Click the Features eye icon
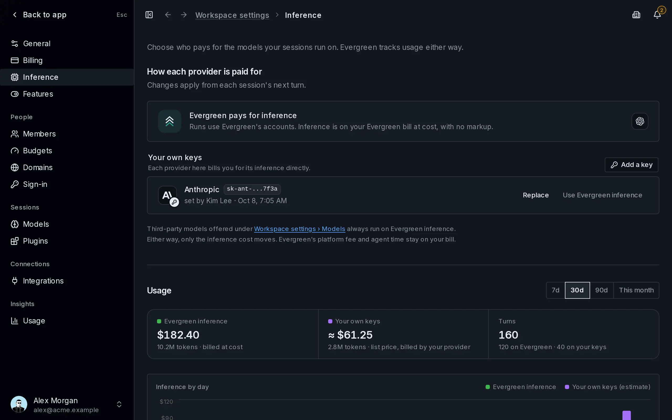The width and height of the screenshot is (672, 420). click(15, 94)
